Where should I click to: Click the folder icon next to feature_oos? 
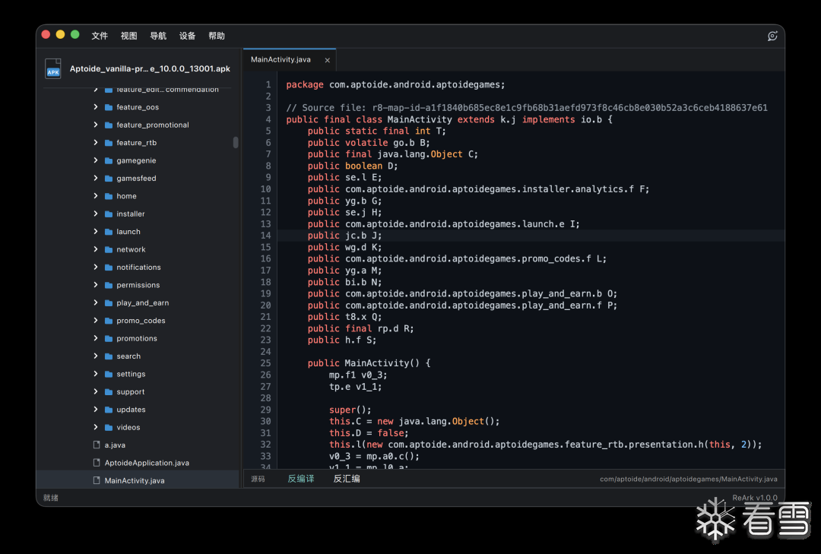pos(109,107)
